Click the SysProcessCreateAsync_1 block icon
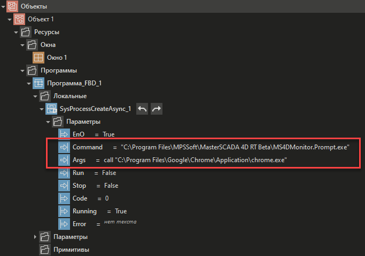Screen dimensions: 365x256 point(51,109)
